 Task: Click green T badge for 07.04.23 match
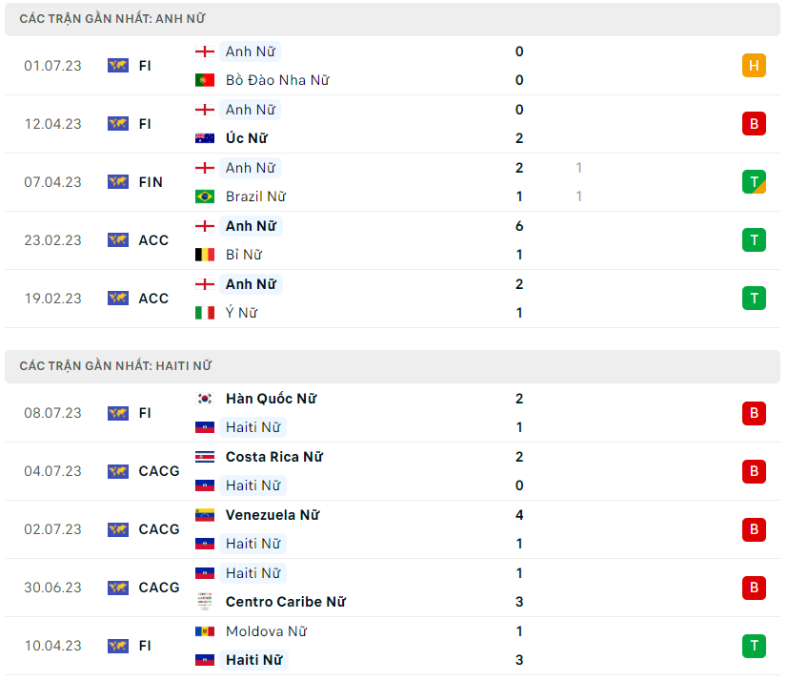pos(754,182)
